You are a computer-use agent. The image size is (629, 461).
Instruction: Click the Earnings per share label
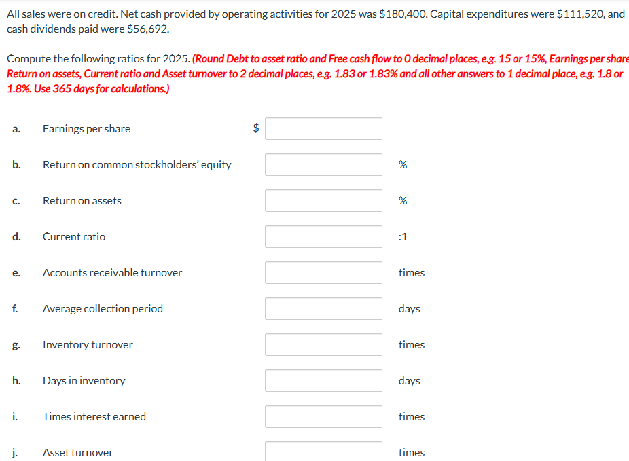(x=87, y=129)
